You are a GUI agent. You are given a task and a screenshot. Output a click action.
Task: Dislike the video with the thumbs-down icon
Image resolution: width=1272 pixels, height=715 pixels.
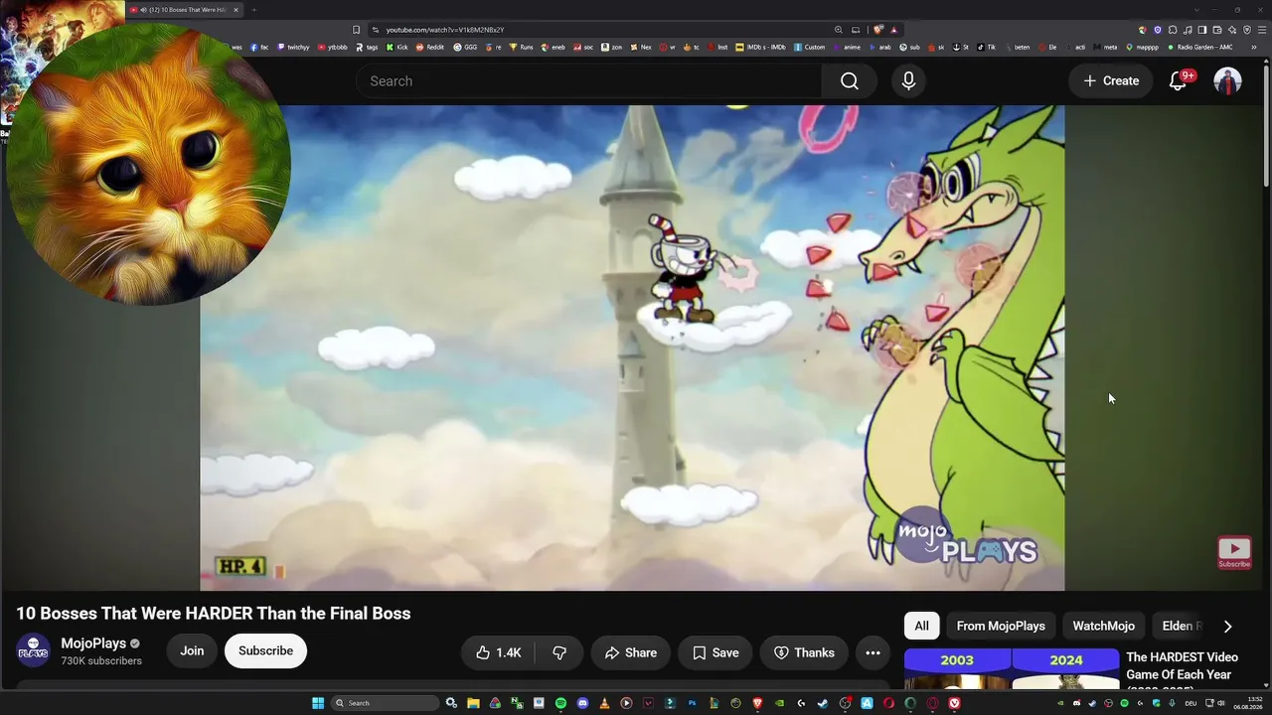[559, 652]
